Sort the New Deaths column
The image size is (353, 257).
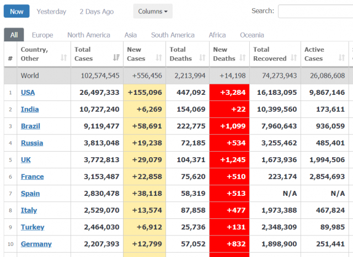tap(243, 58)
